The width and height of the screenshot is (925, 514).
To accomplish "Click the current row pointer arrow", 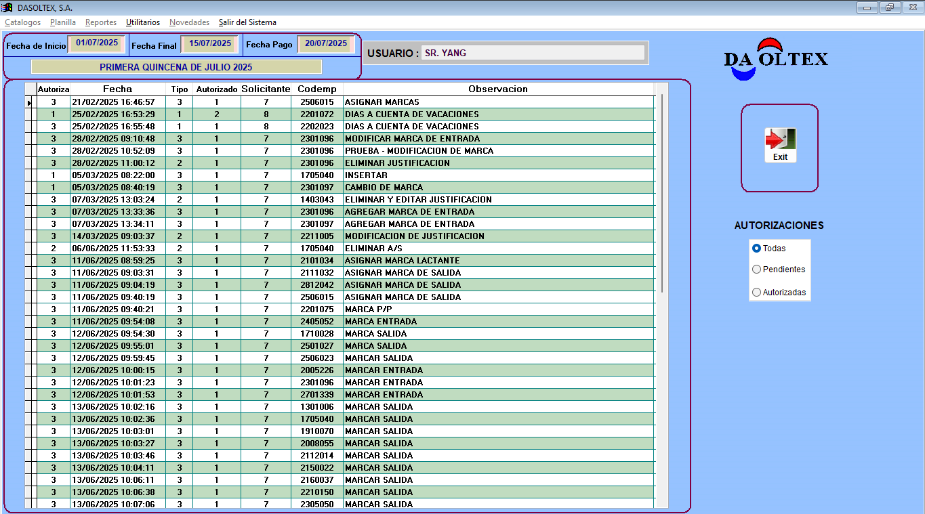I will point(29,102).
